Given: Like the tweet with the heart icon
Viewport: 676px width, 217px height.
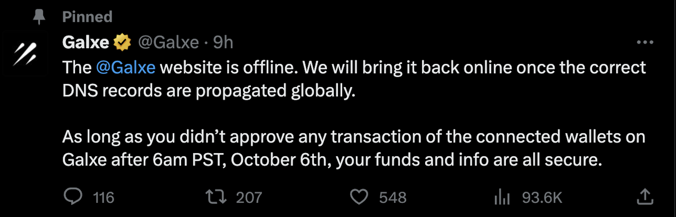Looking at the screenshot, I should [x=359, y=197].
